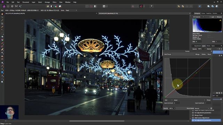
Task: Switch to the Histogram tab
Action: click(197, 13)
